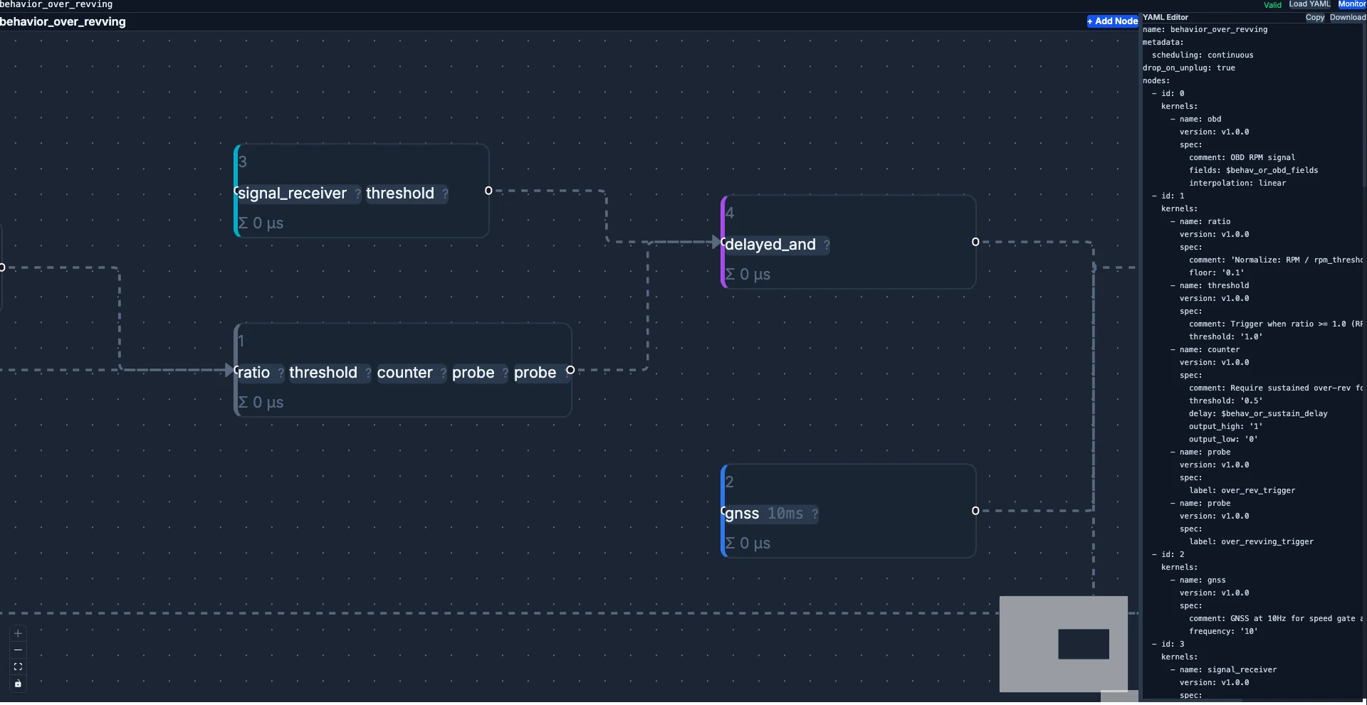Click output handle of gnss node 2
The image size is (1367, 705).
(x=975, y=511)
